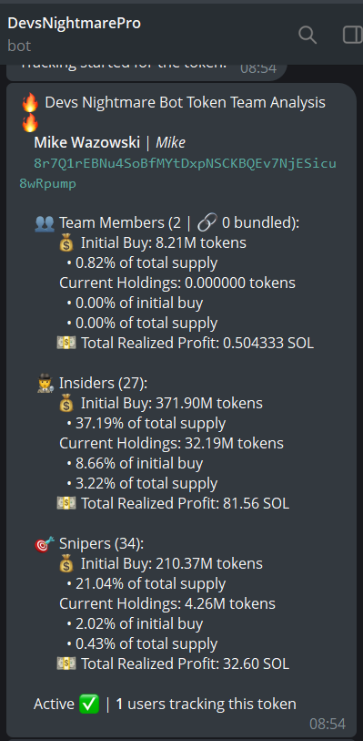Click the partially hidden tracking started message
The image size is (363, 741).
[146, 70]
